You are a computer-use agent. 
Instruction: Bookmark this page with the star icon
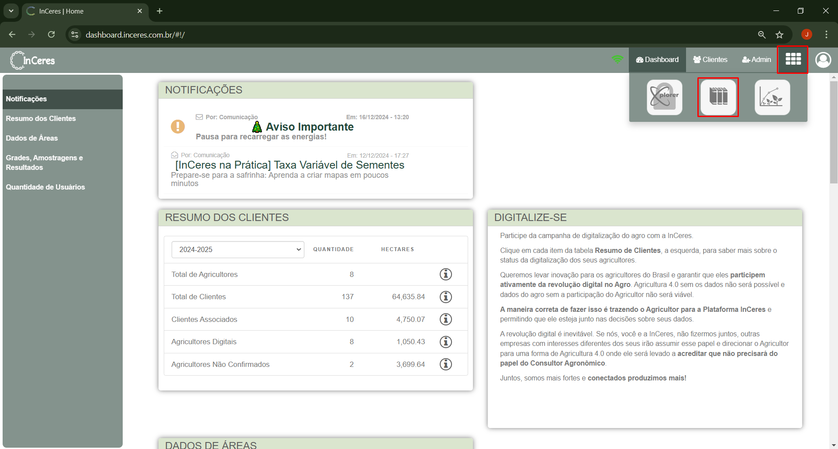[779, 35]
